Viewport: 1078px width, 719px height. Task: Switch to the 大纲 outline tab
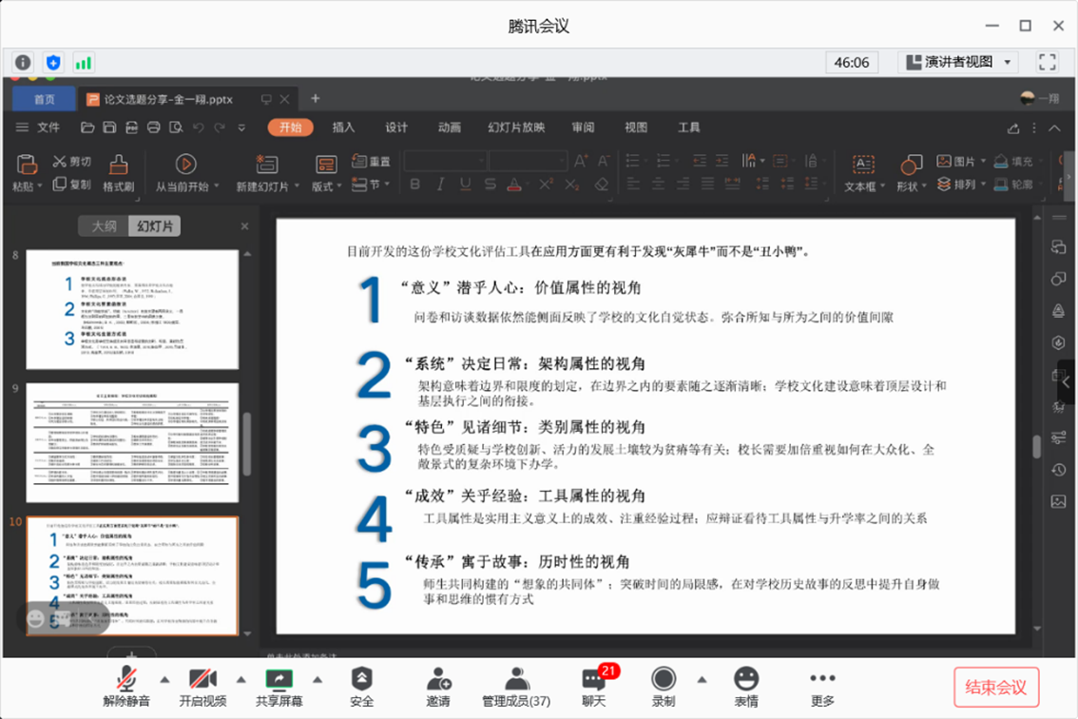104,226
